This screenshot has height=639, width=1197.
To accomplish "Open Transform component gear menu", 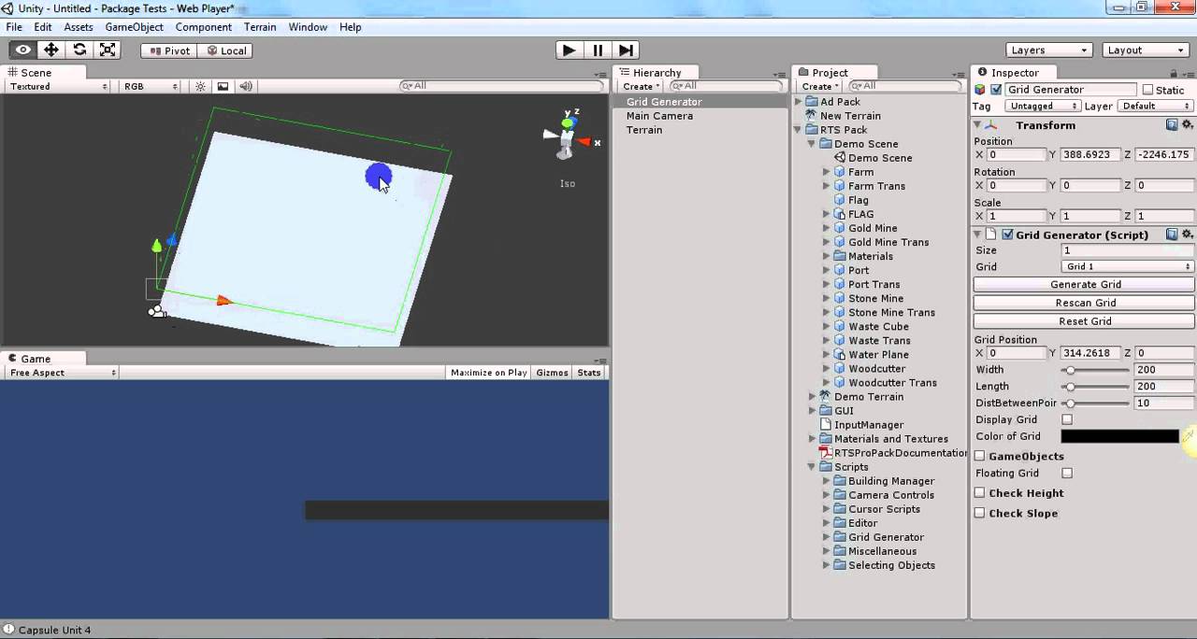I will 1188,125.
